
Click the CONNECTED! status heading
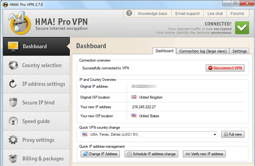pos(218,24)
